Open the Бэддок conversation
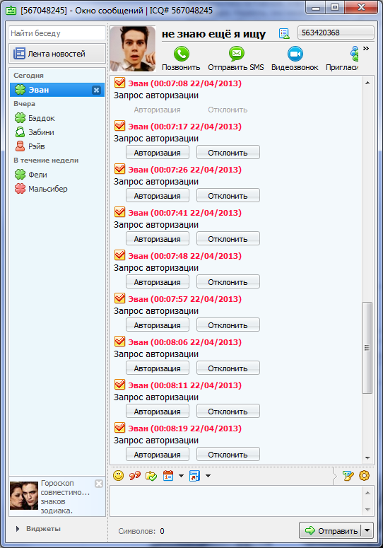Image resolution: width=383 pixels, height=548 pixels. pyautogui.click(x=57, y=118)
